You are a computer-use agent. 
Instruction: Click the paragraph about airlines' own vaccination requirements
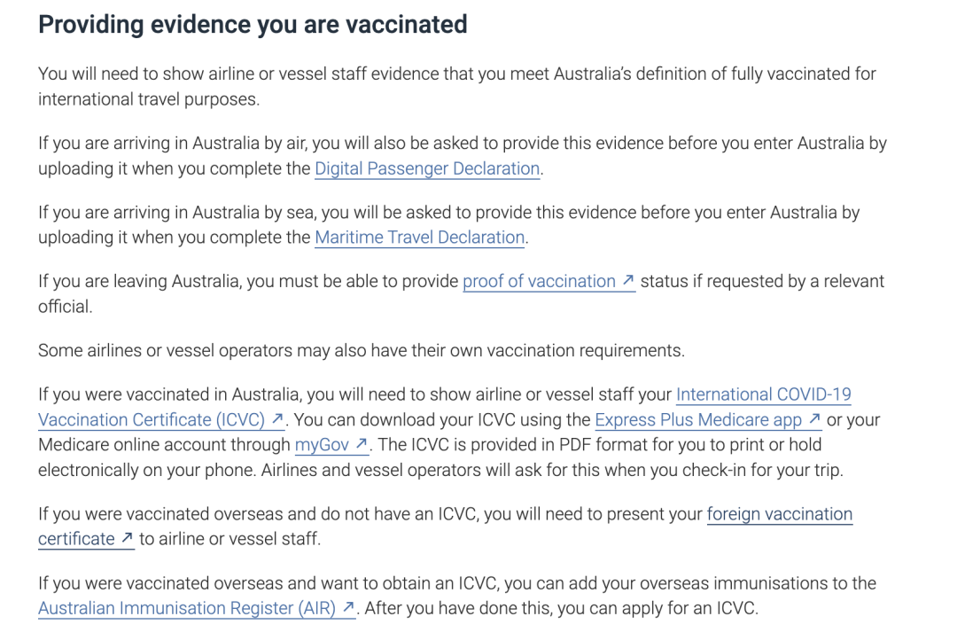coord(362,351)
